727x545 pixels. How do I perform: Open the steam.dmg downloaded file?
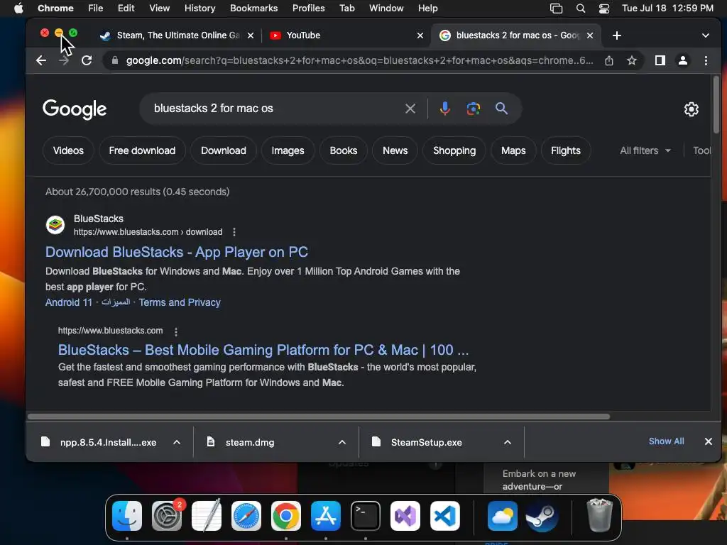pyautogui.click(x=249, y=443)
